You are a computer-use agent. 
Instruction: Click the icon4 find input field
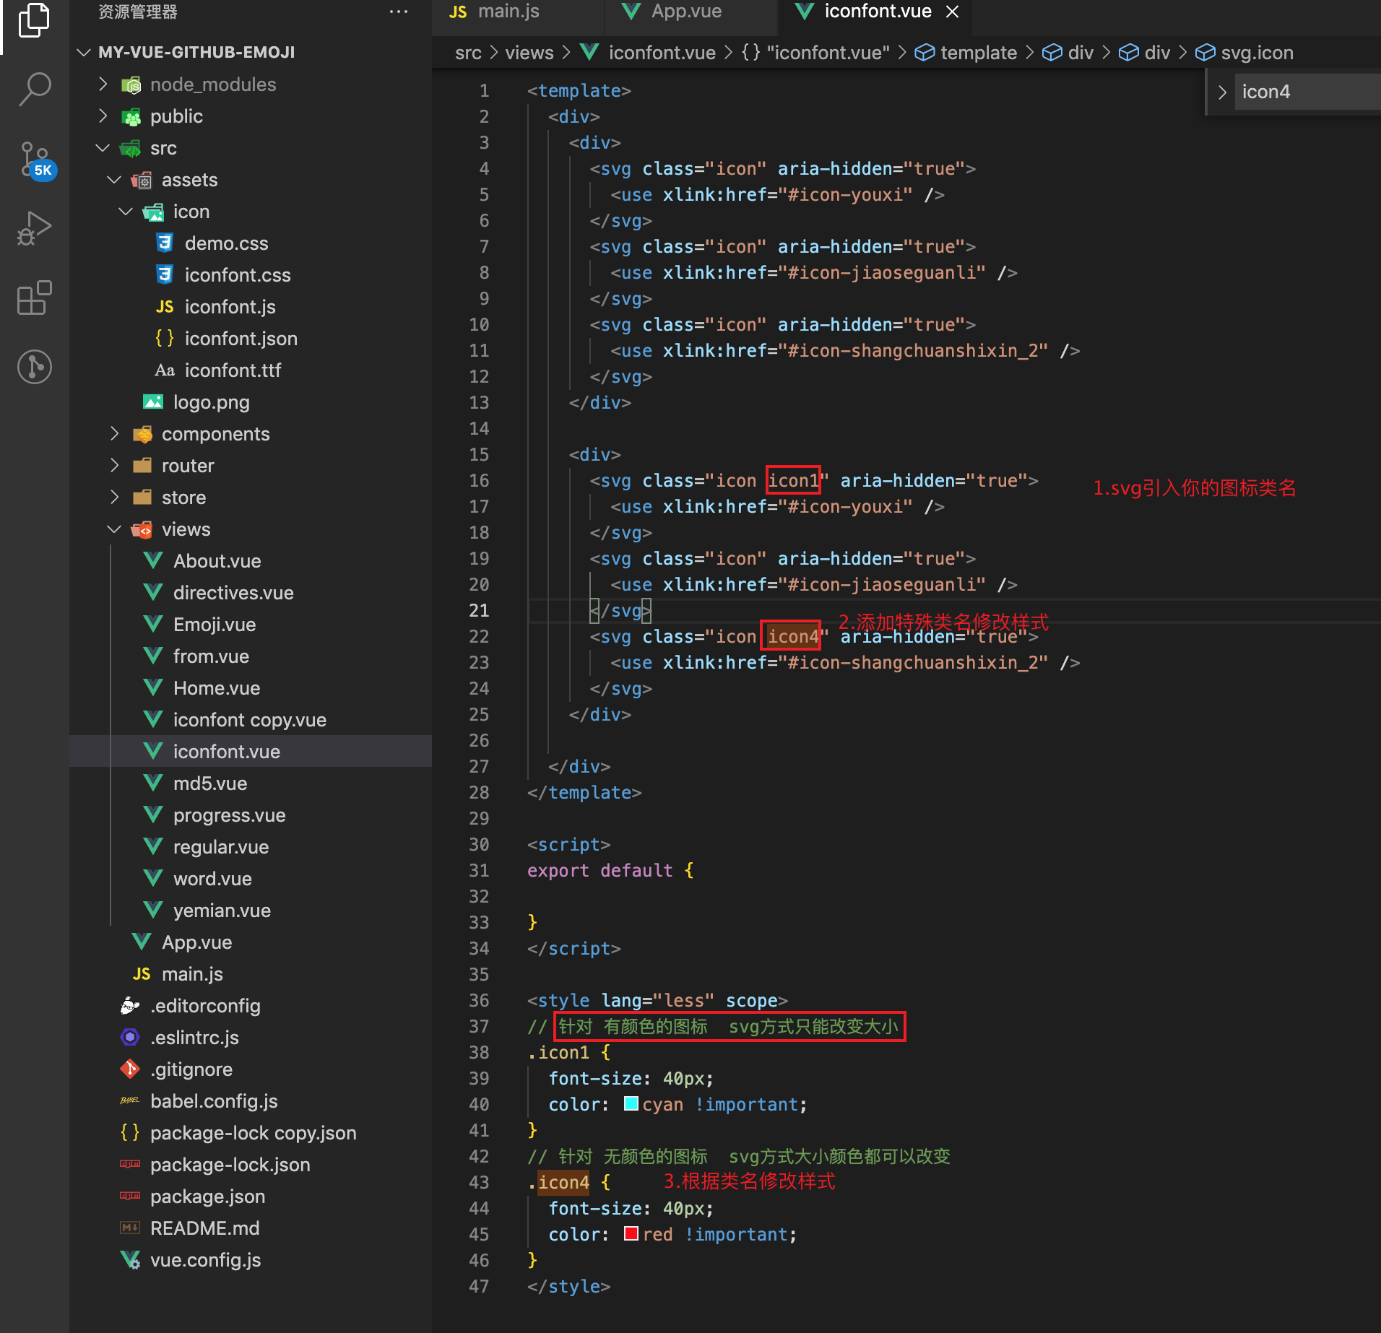(x=1307, y=92)
